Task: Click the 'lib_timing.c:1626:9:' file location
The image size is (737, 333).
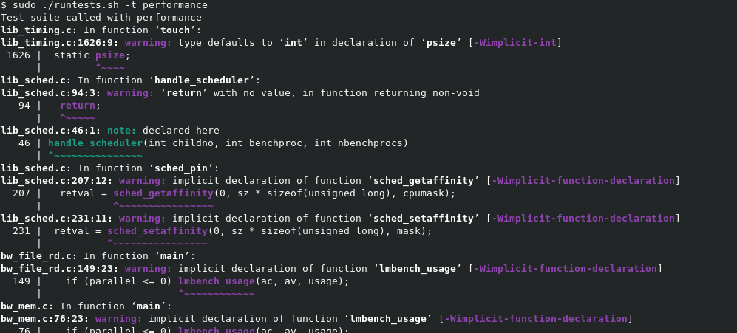Action: [60, 43]
